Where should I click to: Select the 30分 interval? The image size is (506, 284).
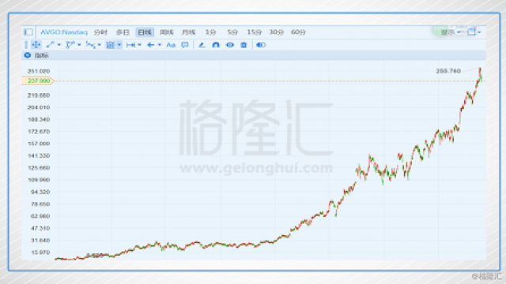[276, 32]
